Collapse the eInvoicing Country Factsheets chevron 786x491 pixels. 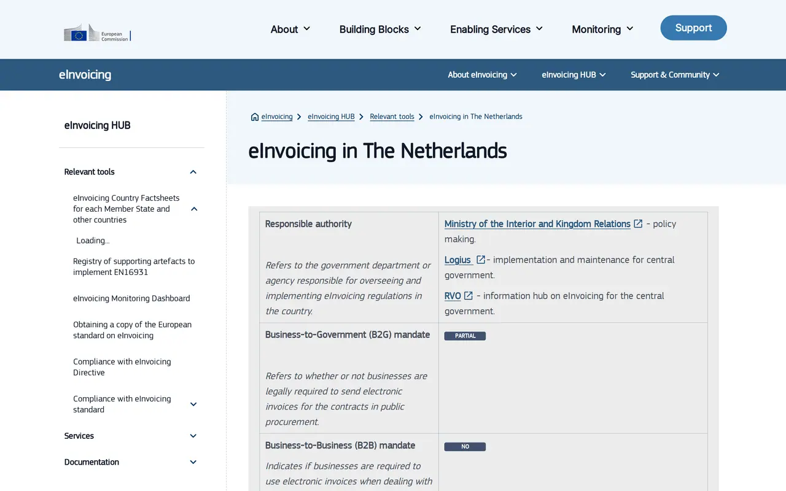click(194, 209)
